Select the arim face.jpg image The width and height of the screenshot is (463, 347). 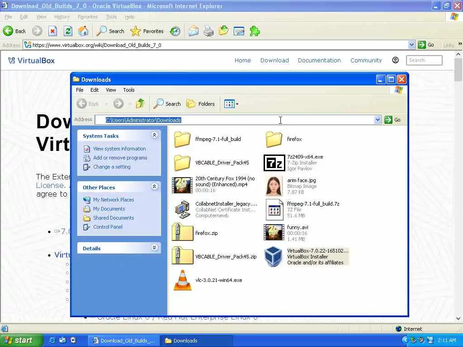291,186
